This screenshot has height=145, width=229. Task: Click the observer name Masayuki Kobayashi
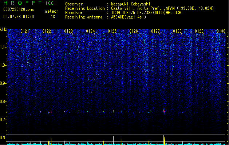point(131,4)
